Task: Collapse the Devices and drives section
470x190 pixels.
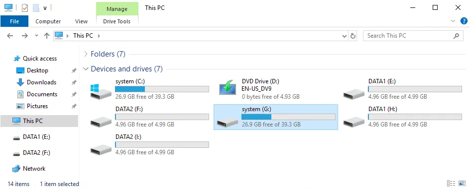Action: pyautogui.click(x=86, y=69)
